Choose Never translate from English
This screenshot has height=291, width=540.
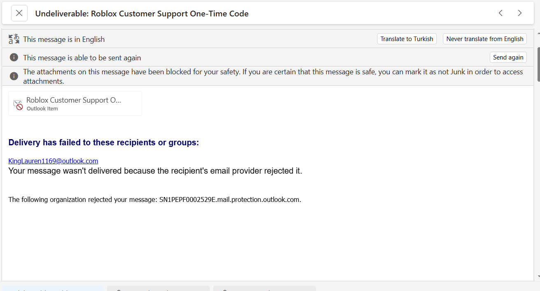tap(485, 39)
